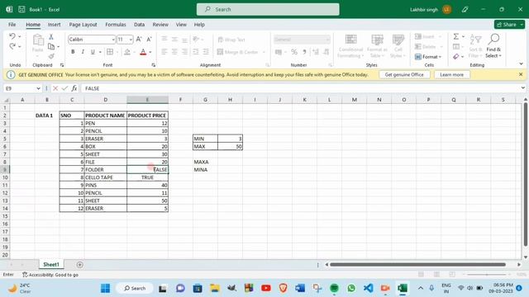
Task: Open the File menu
Action: [12, 25]
